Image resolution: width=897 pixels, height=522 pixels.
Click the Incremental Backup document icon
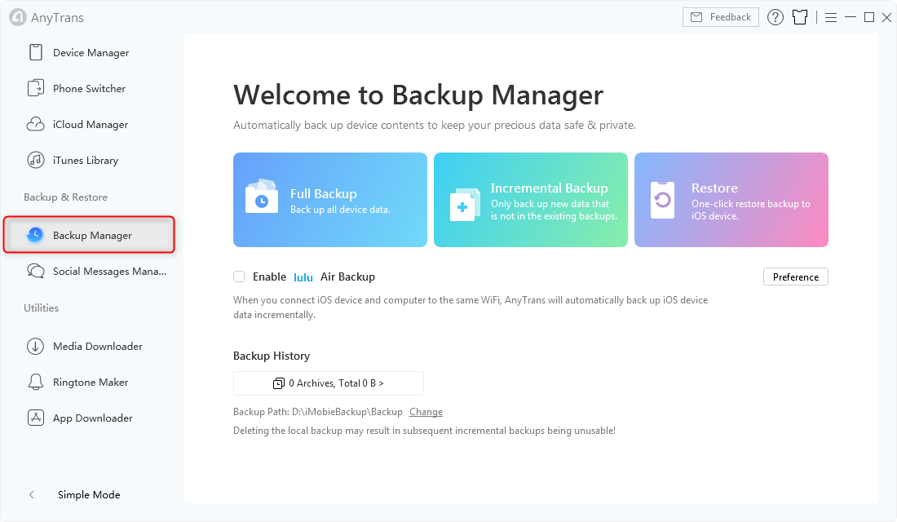pos(465,205)
